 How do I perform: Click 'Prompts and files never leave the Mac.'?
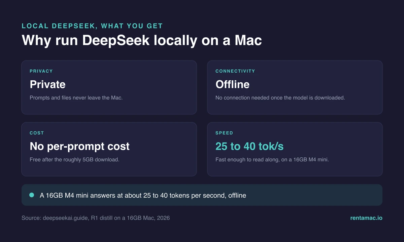click(x=76, y=98)
